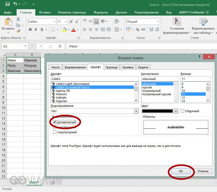
Task: Check the Обычный normal font checkbox
Action: pos(182,111)
